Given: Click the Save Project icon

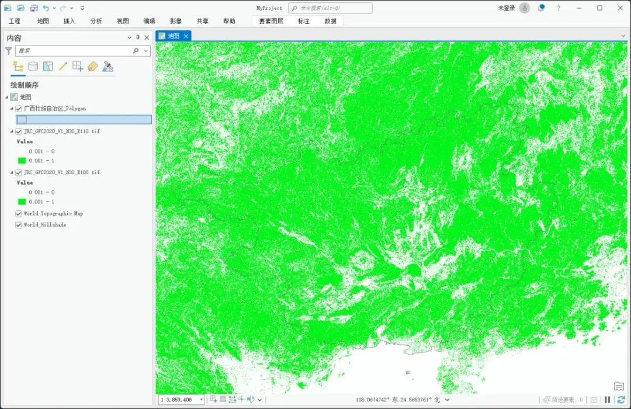Looking at the screenshot, I should click(x=34, y=8).
